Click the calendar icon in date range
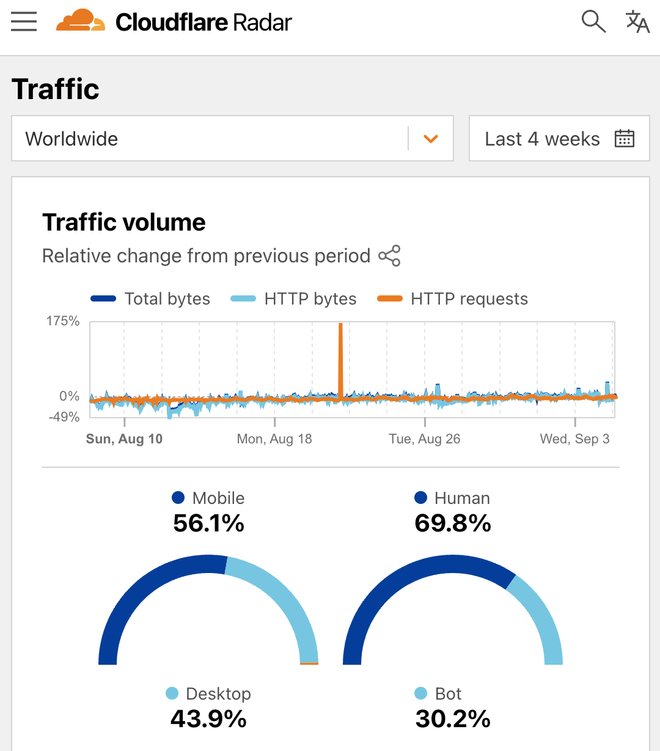 [624, 139]
